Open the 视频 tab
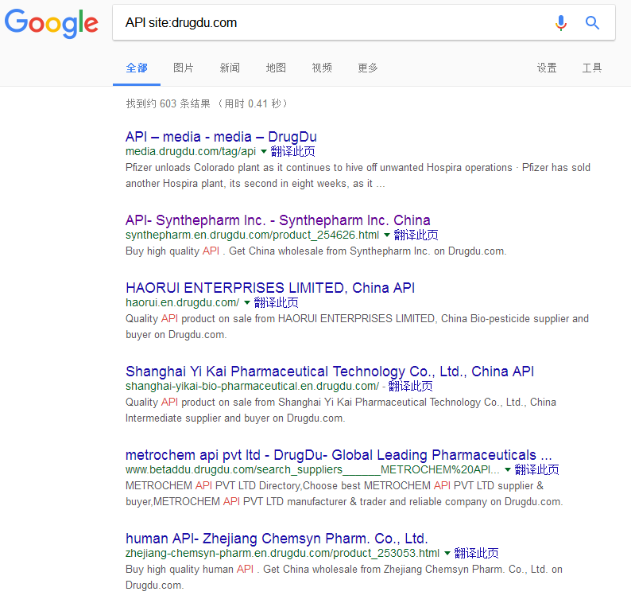This screenshot has width=631, height=607. (322, 68)
